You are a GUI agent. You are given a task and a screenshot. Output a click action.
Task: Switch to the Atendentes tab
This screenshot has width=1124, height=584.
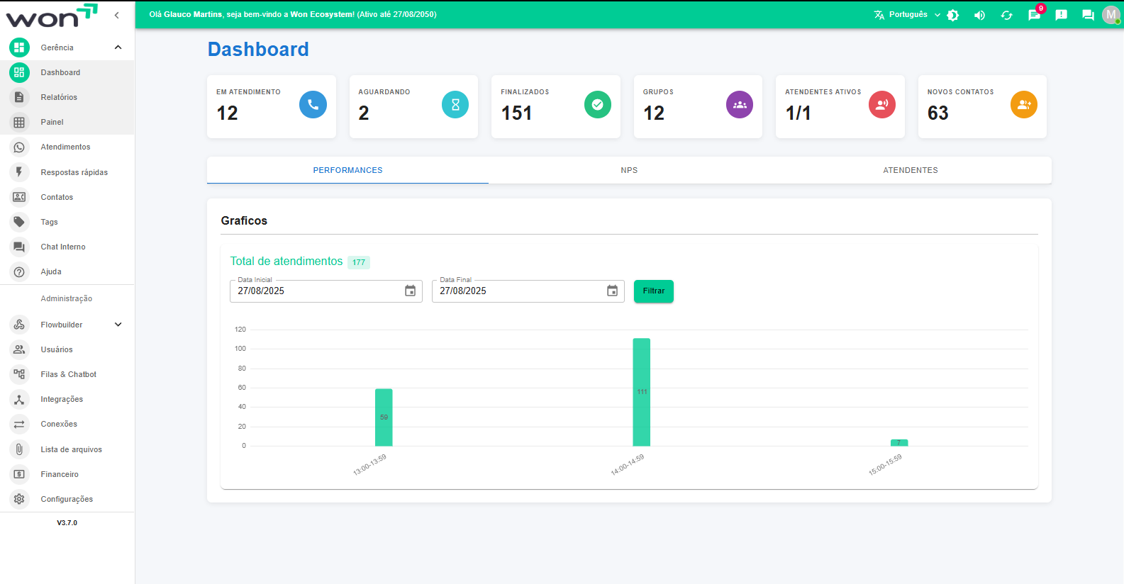911,170
